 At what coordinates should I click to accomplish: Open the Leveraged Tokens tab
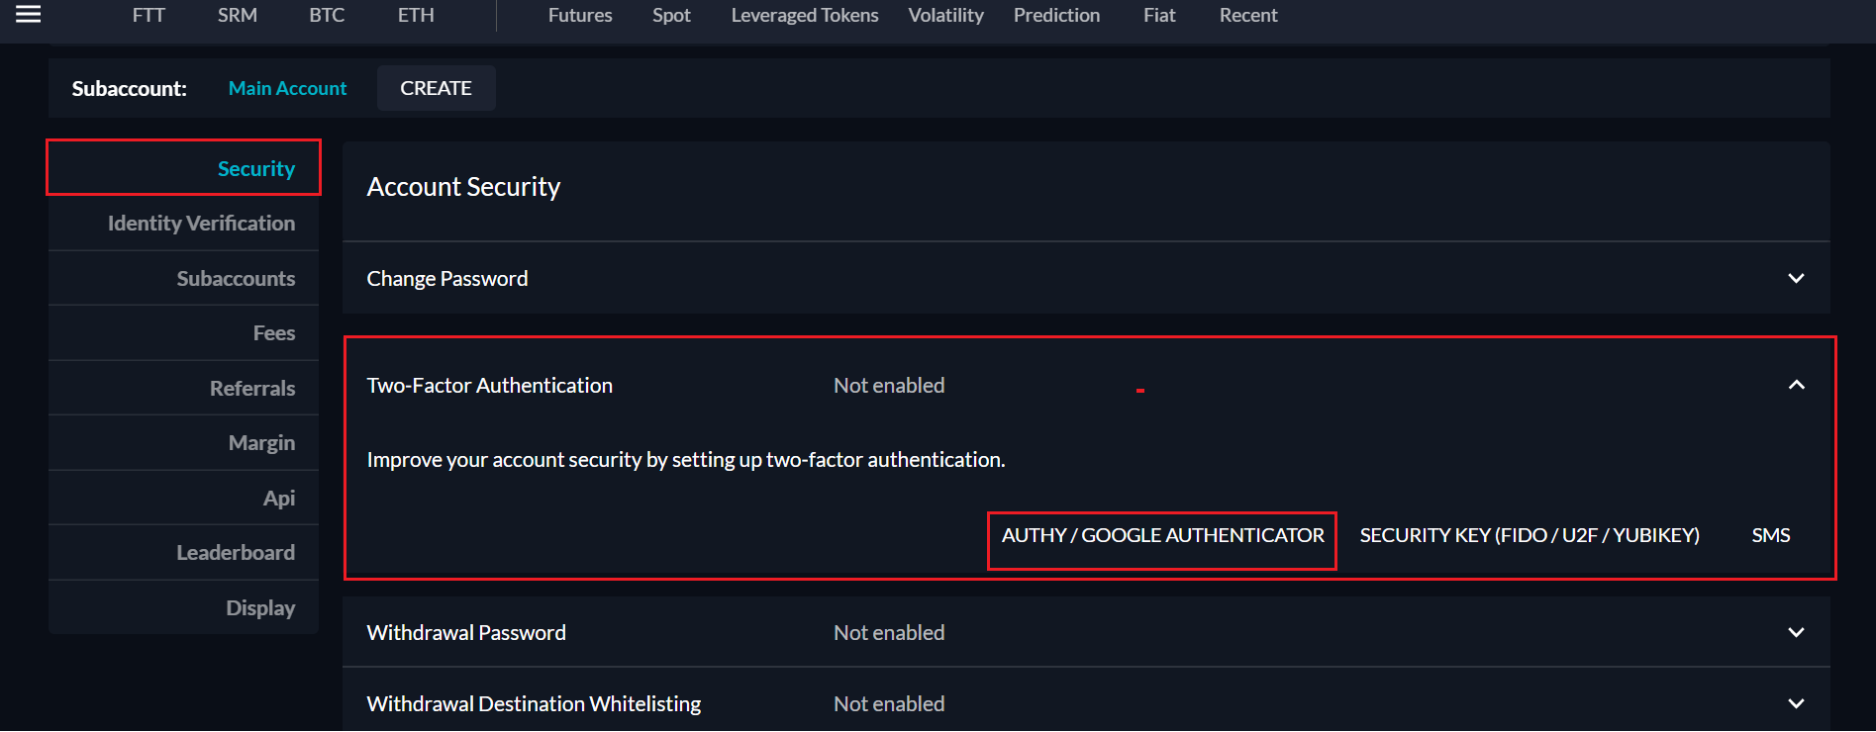(x=804, y=15)
